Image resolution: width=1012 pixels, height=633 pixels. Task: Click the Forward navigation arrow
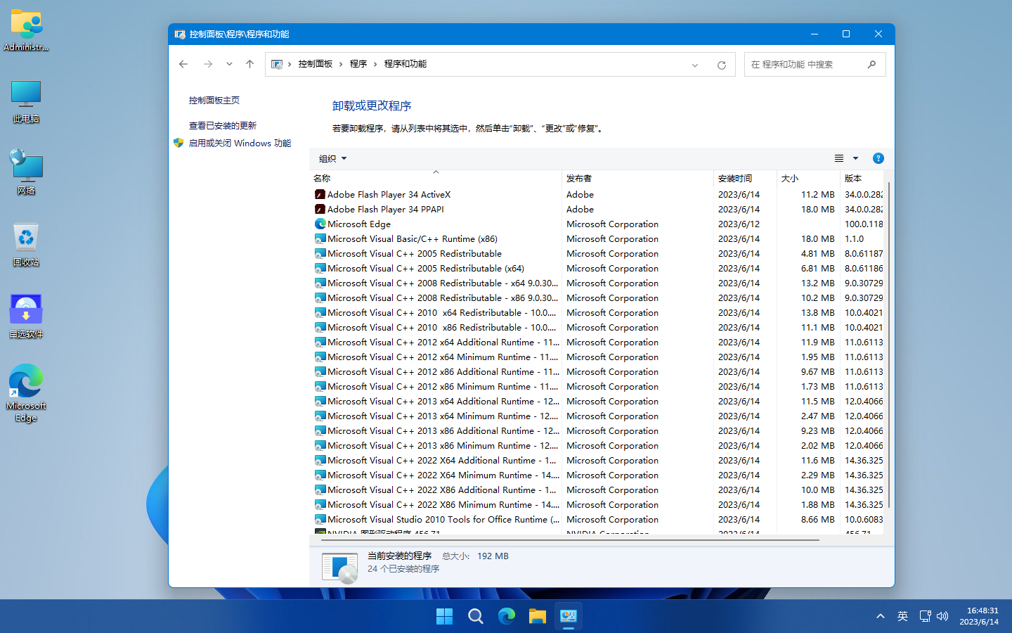click(x=207, y=64)
